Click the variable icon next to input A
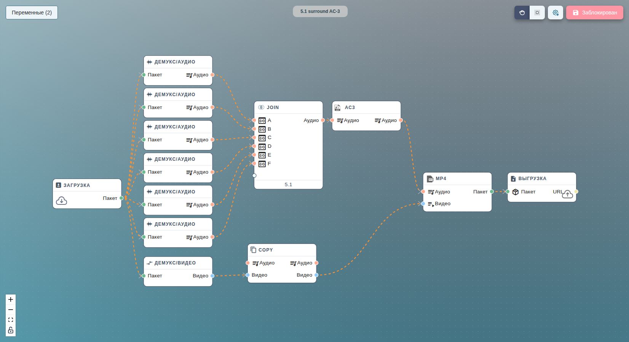 [x=262, y=120]
